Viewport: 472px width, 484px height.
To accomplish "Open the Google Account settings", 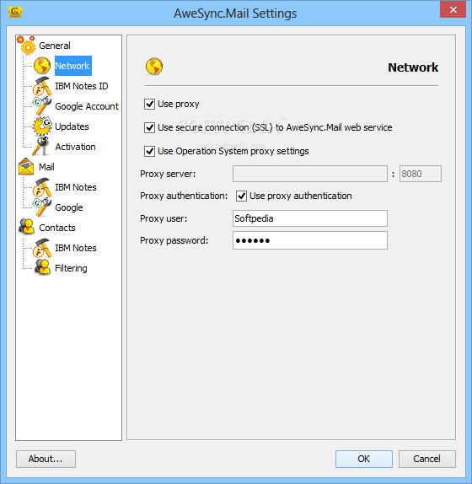I will pyautogui.click(x=87, y=106).
